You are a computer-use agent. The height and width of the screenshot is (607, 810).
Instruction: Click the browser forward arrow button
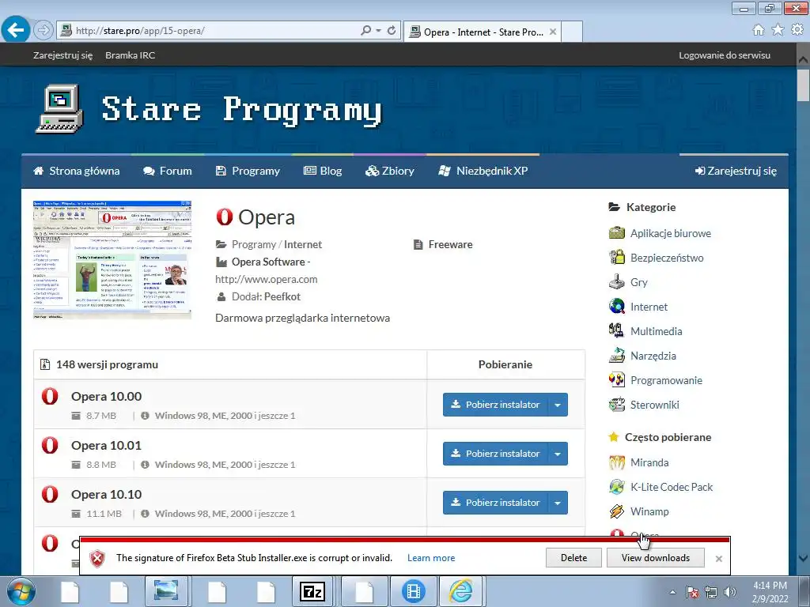(44, 31)
